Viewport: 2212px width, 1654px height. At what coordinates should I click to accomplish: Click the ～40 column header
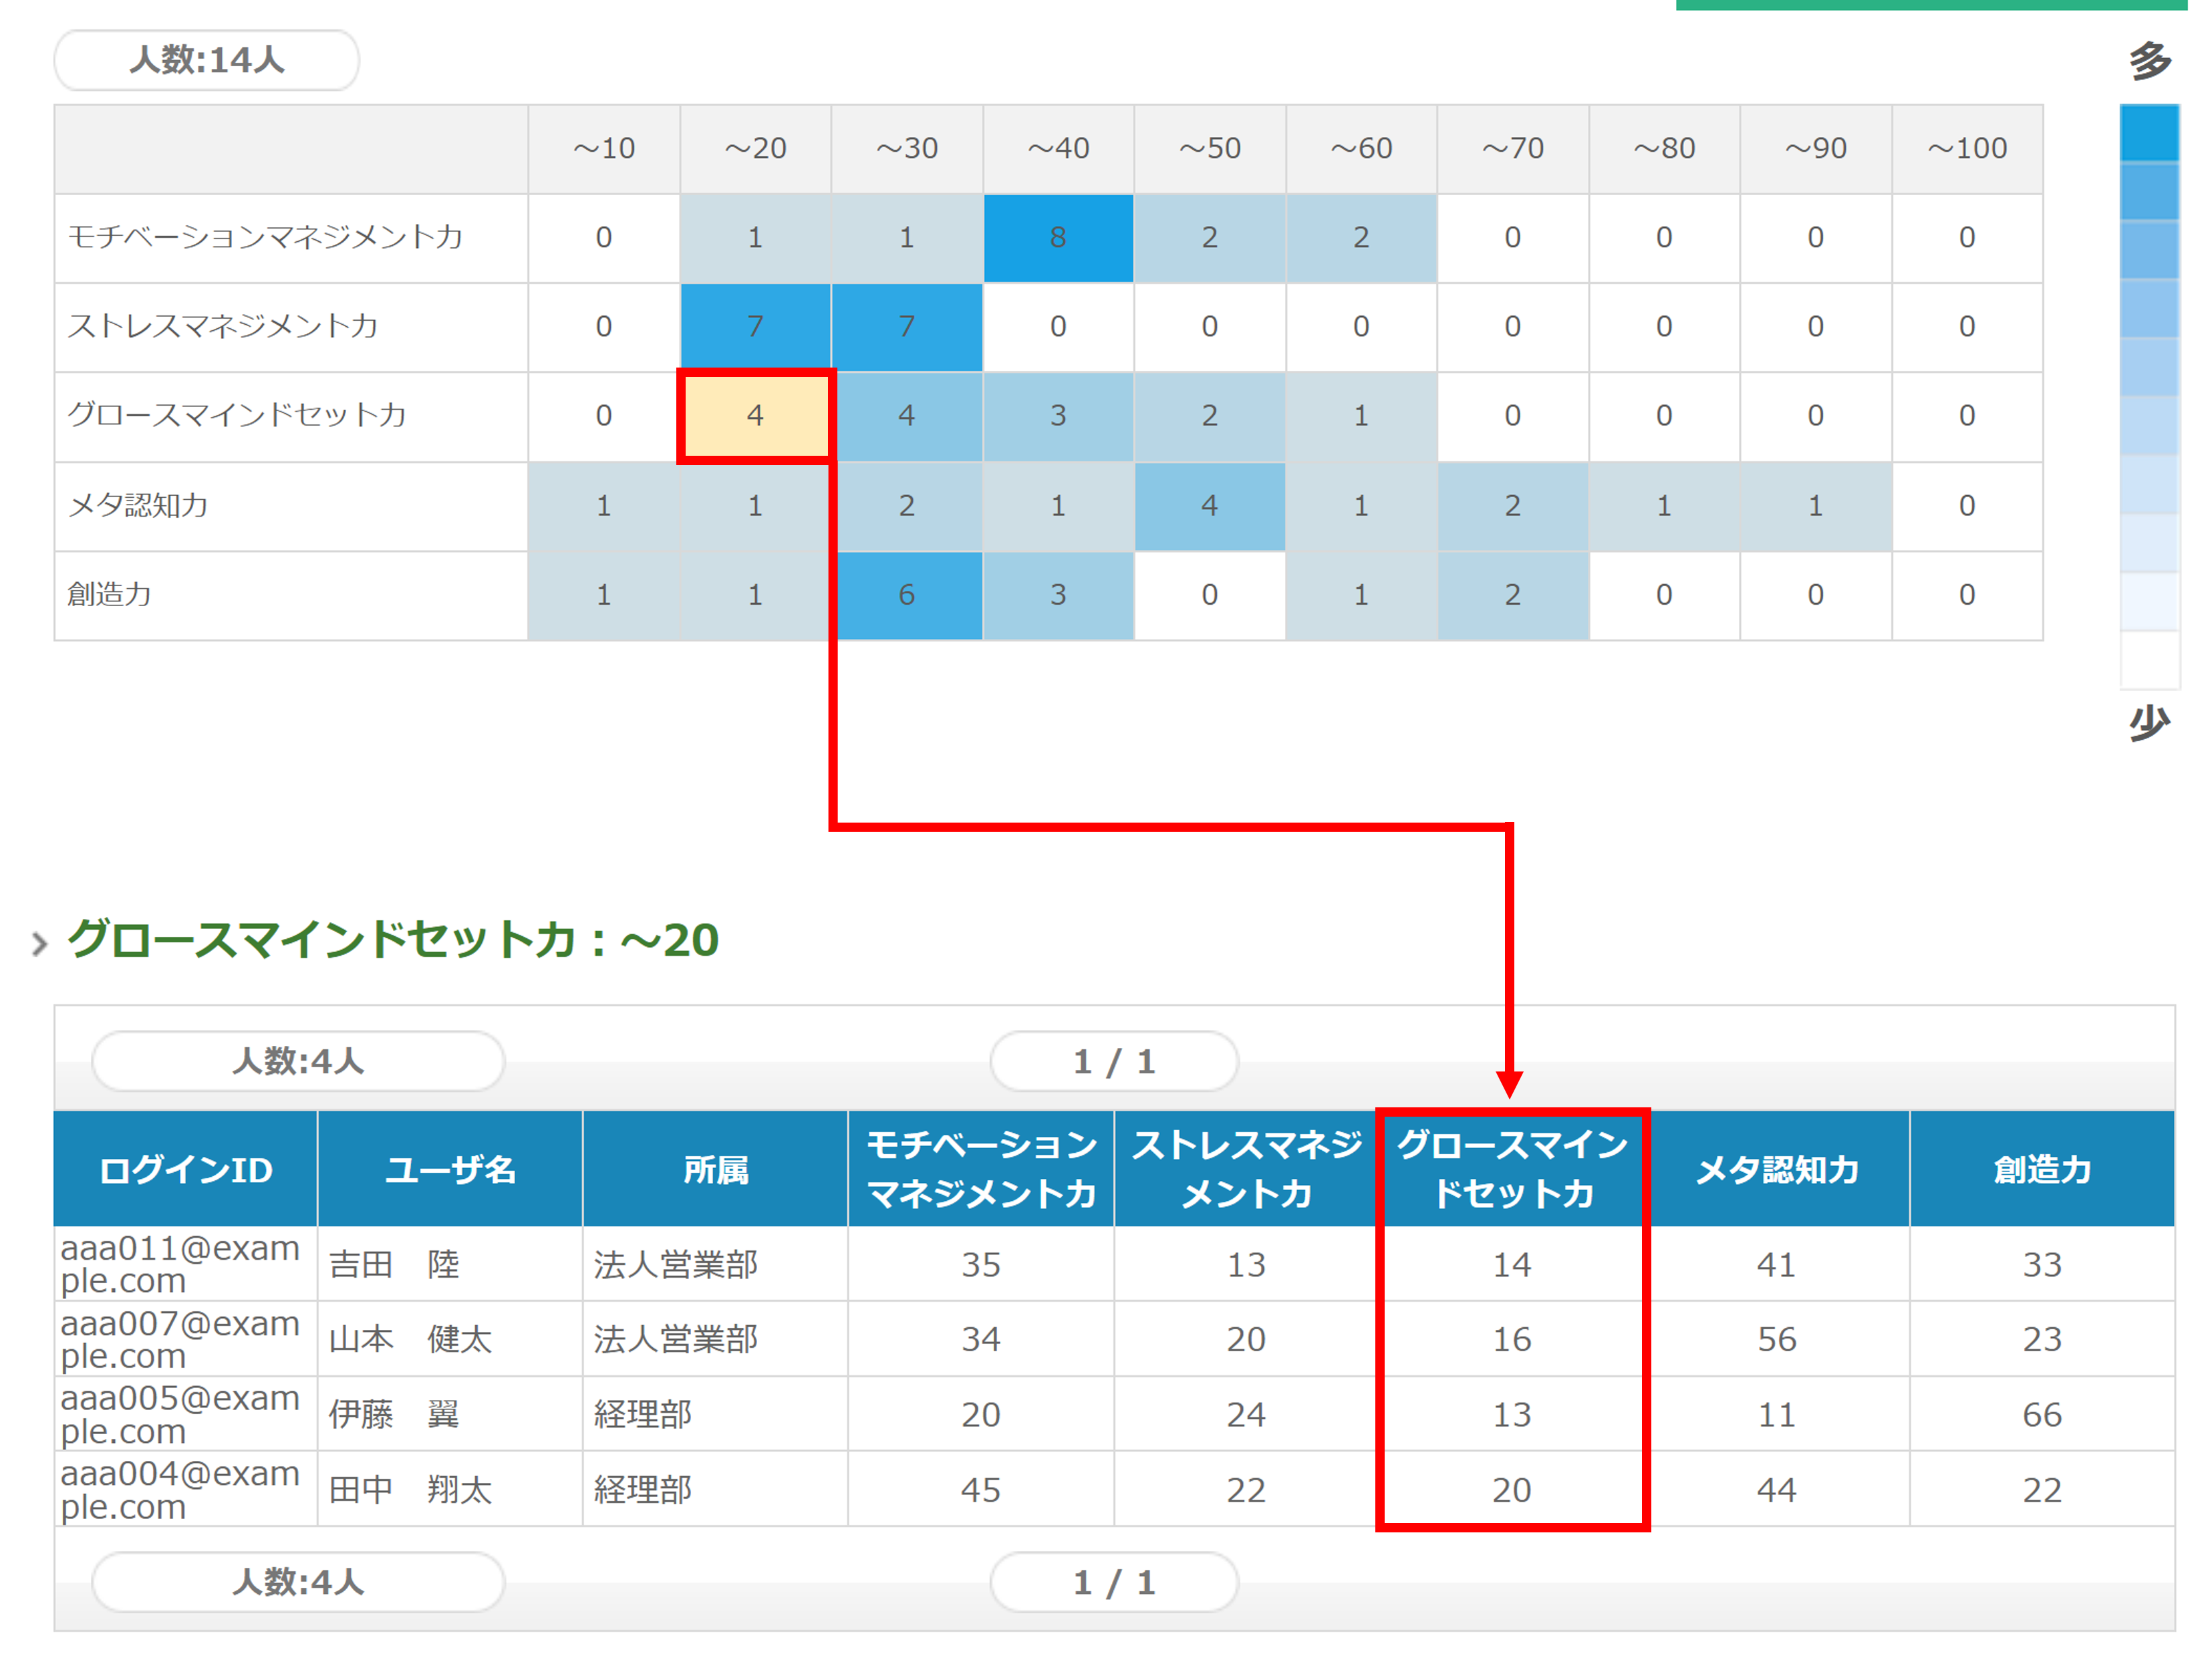tap(1058, 149)
